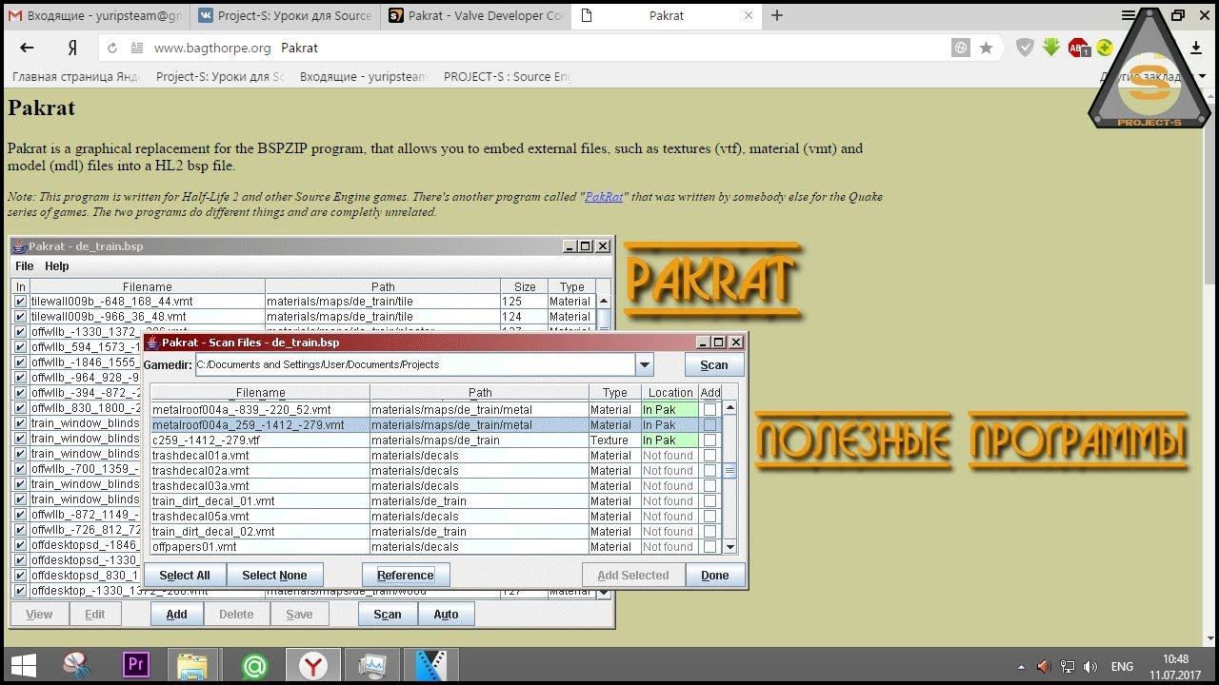Uncheck In box for offdesktopsd_830 row
Image resolution: width=1219 pixels, height=685 pixels.
tap(20, 576)
